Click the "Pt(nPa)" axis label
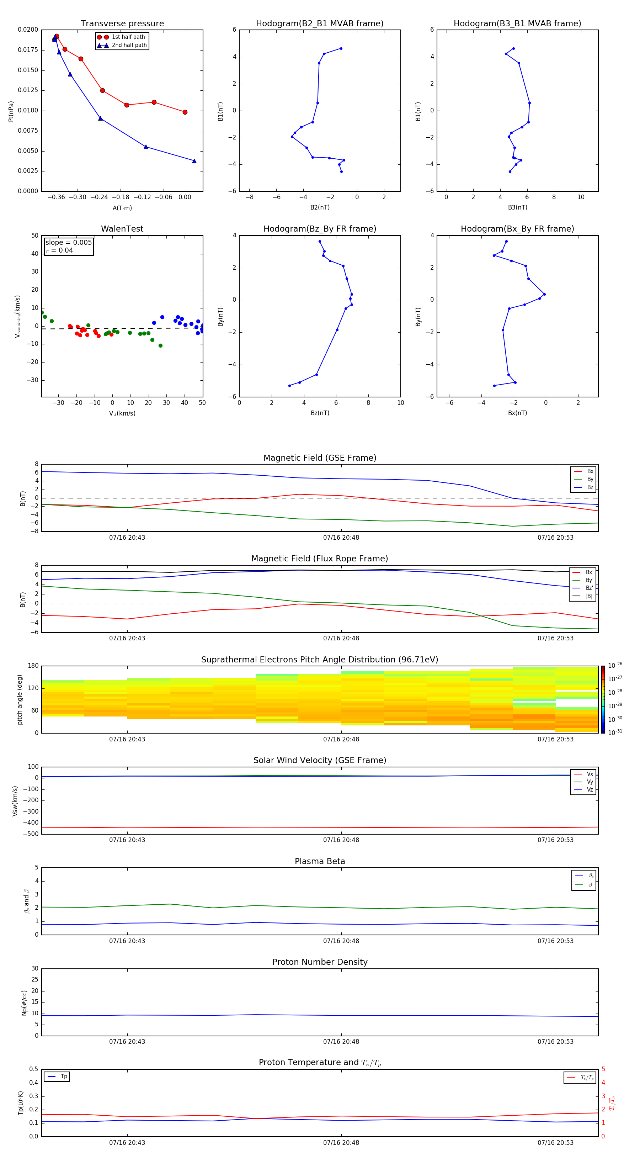Viewport: 640px width, 1174px height. click(x=11, y=111)
